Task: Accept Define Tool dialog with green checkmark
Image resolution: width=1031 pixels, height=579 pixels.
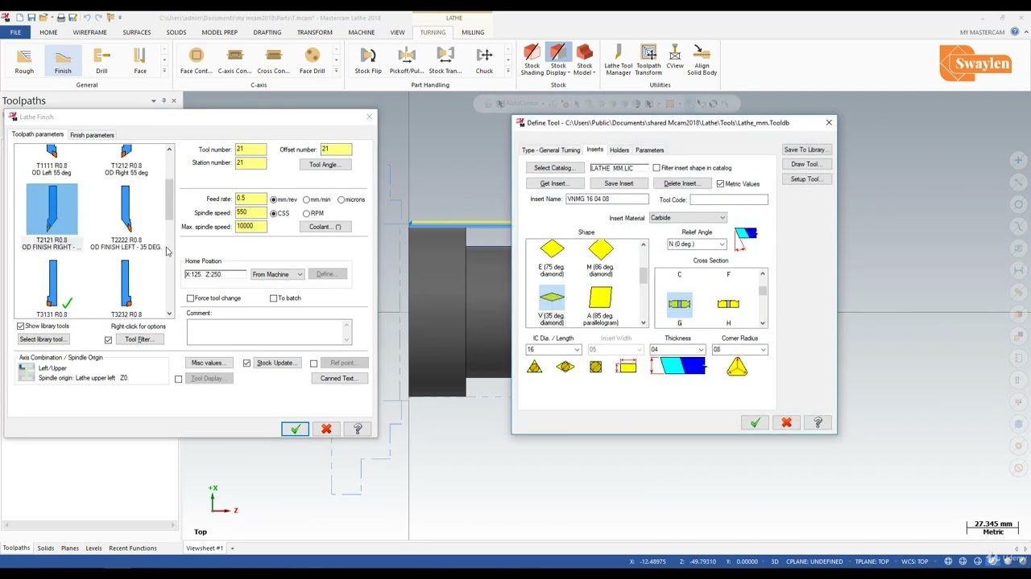Action: pos(755,423)
